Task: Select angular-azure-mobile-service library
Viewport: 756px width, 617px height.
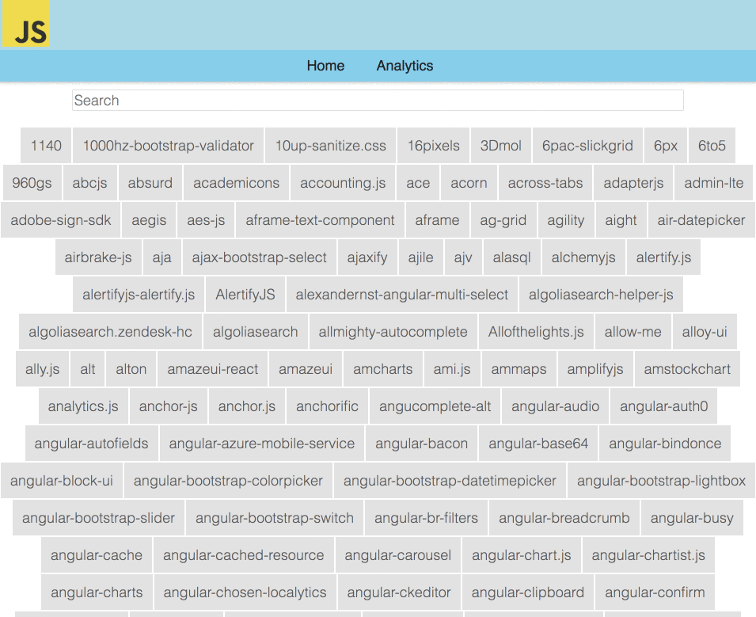Action: pos(262,443)
